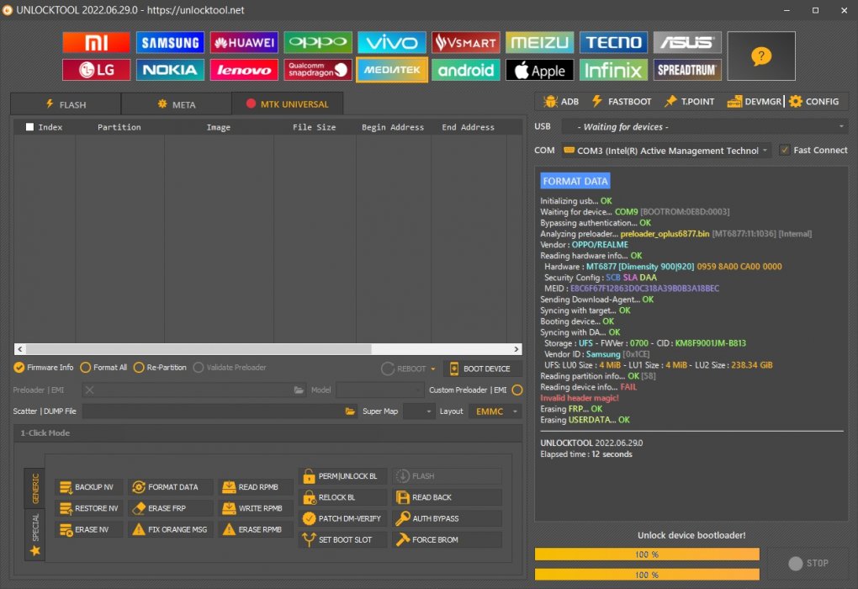Select the OPPO brand logo
Screen dimensions: 858x589
click(x=318, y=42)
